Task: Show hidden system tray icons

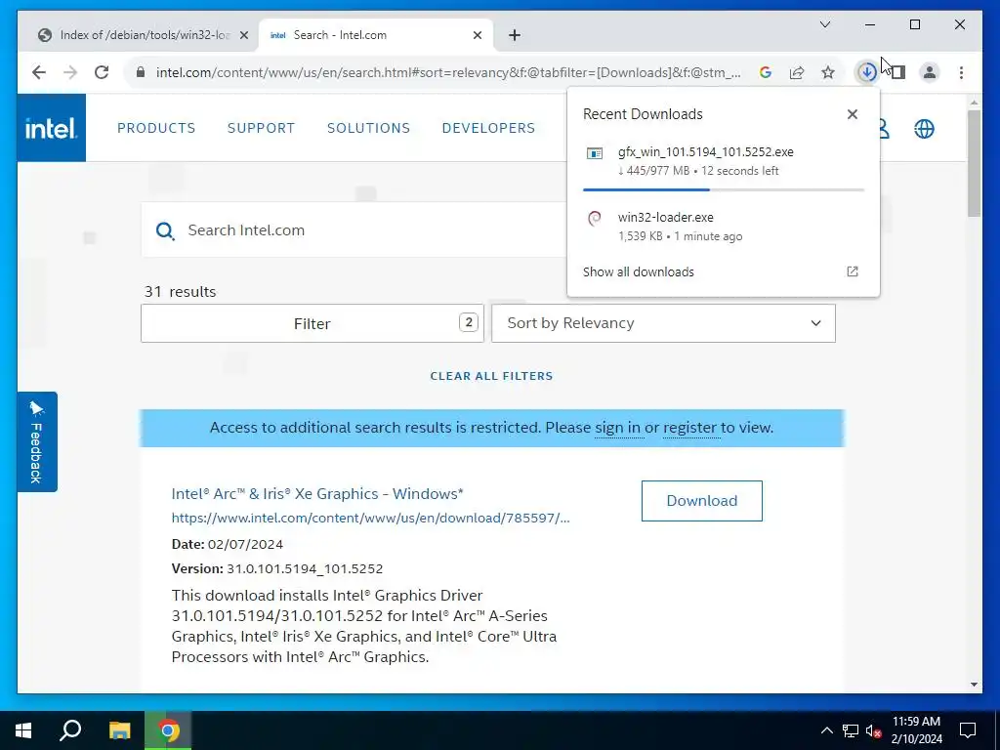Action: point(826,730)
